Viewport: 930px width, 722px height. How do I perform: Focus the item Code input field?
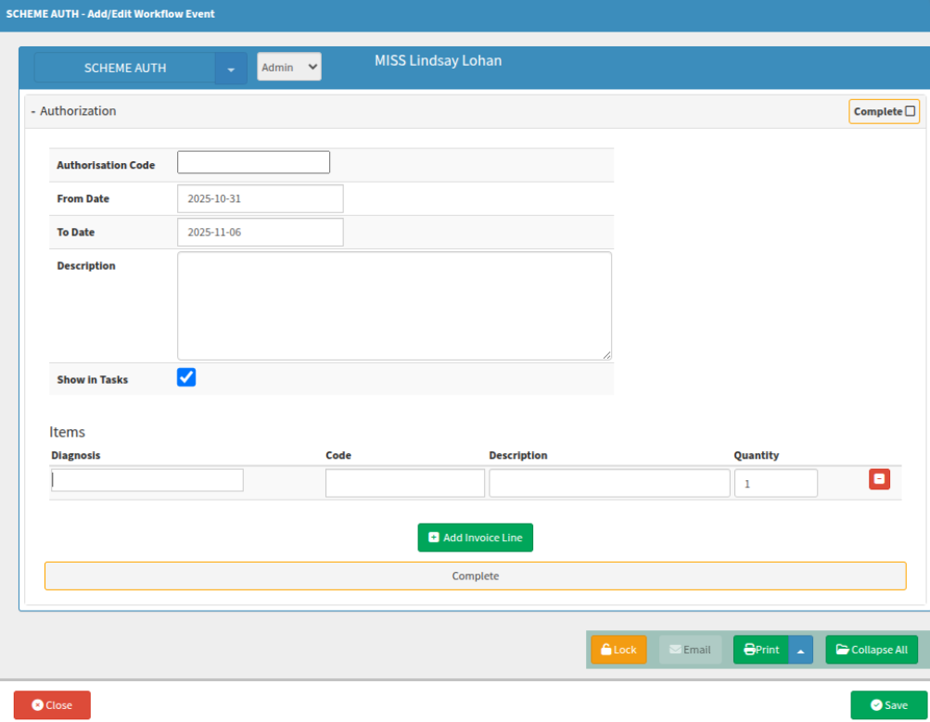[404, 483]
